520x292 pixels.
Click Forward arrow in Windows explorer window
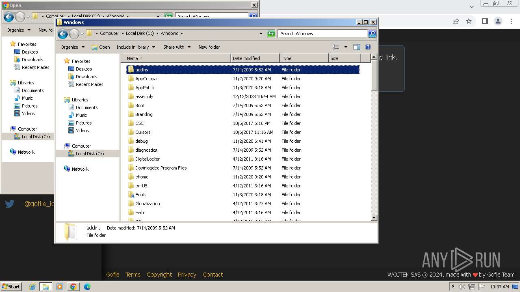(74, 34)
